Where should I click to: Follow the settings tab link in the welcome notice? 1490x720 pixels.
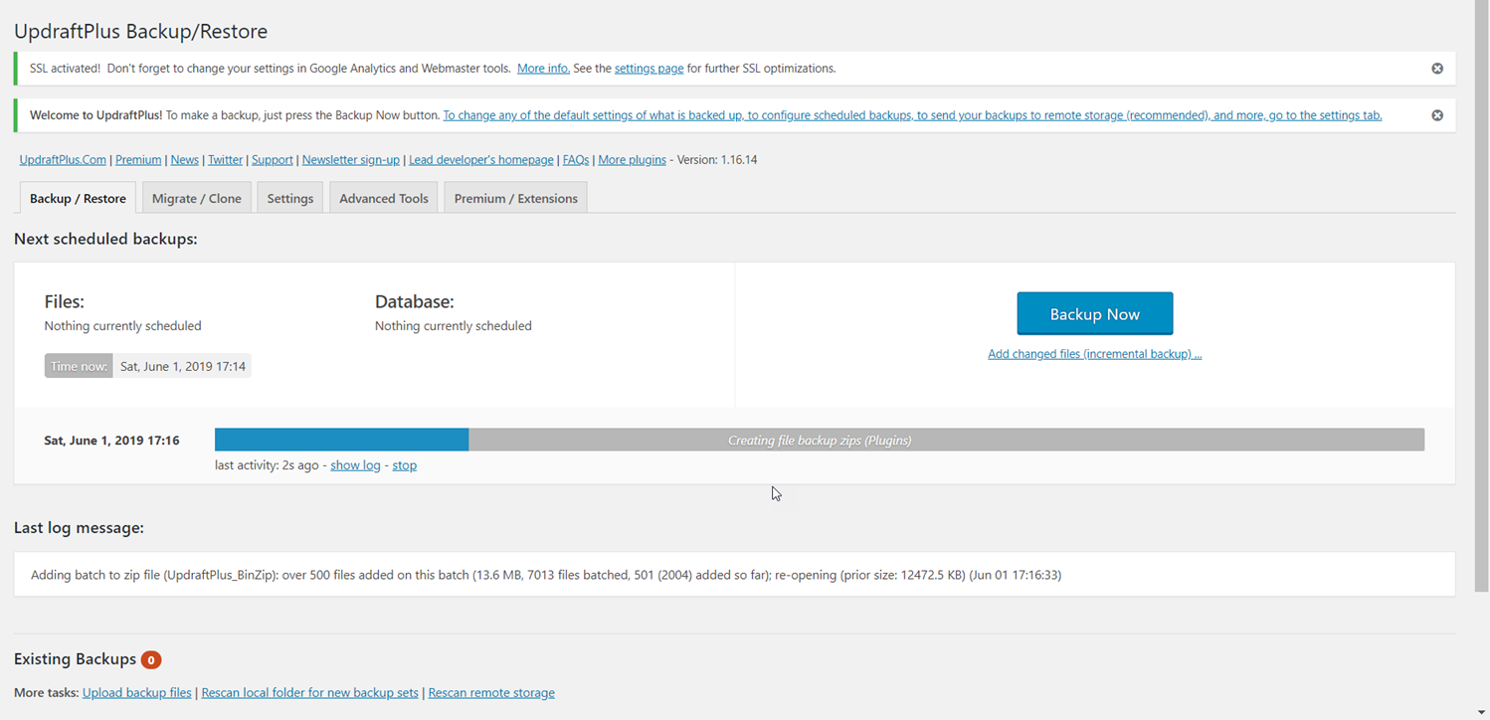tap(912, 115)
